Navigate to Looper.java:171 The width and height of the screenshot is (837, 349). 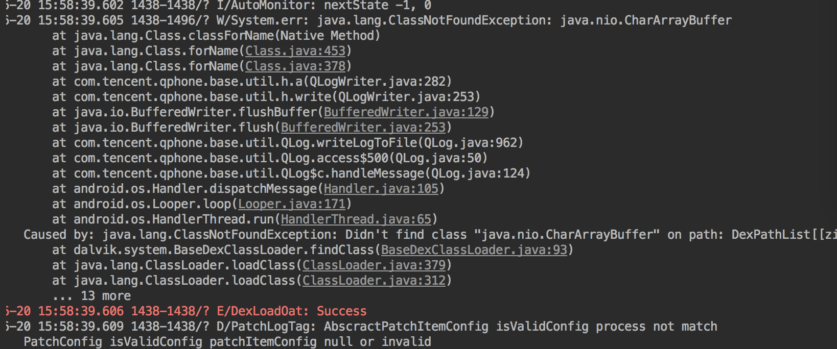point(292,204)
